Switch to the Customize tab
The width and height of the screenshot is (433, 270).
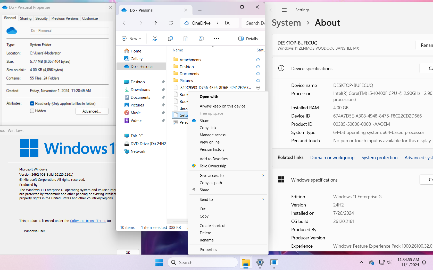90,18
